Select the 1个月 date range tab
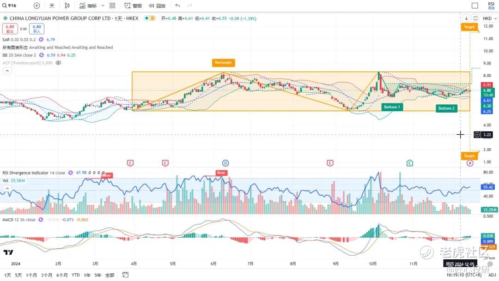Viewport: 499px width, 281px height. (x=31, y=275)
